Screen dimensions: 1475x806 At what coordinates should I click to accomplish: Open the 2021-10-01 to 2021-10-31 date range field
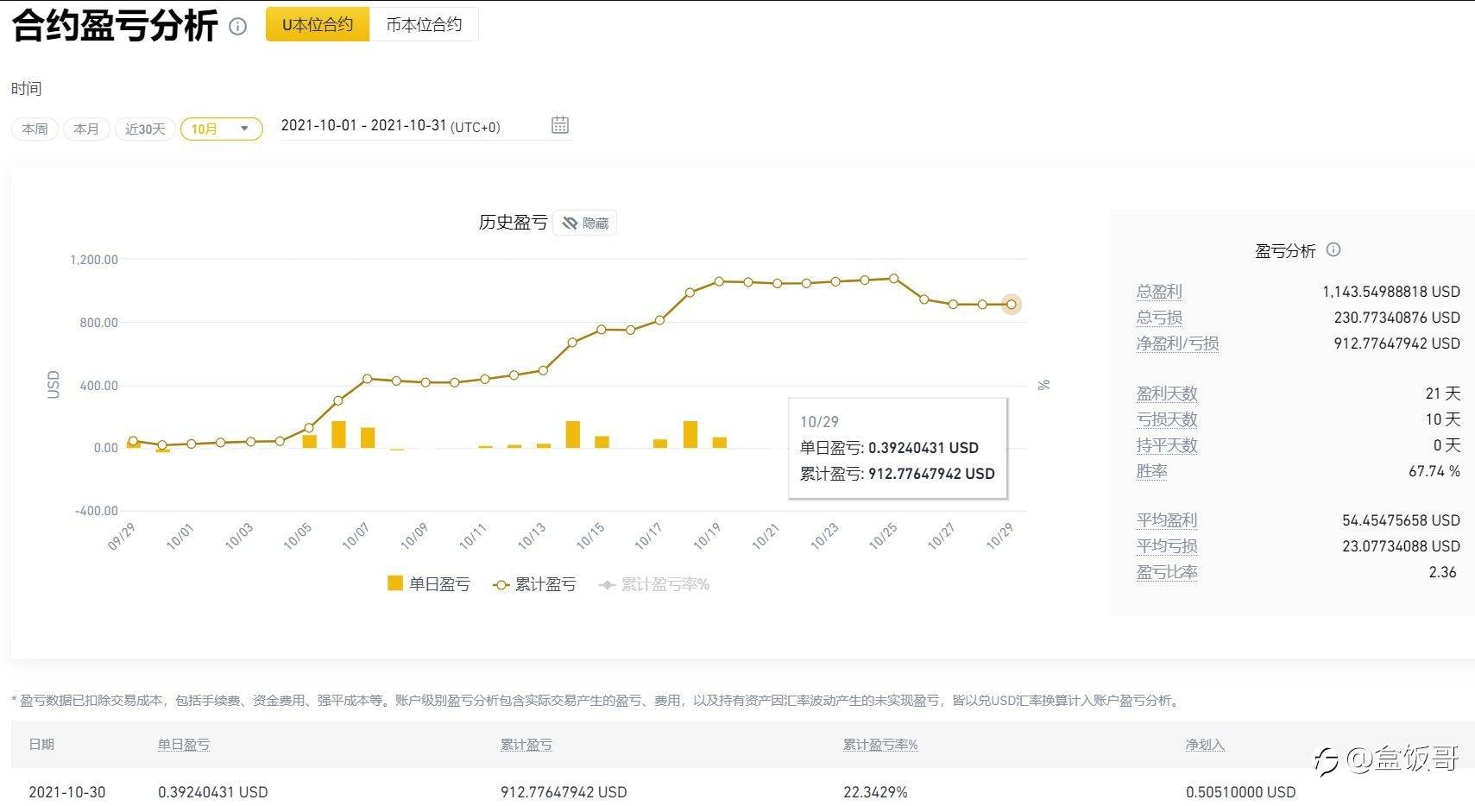[390, 126]
